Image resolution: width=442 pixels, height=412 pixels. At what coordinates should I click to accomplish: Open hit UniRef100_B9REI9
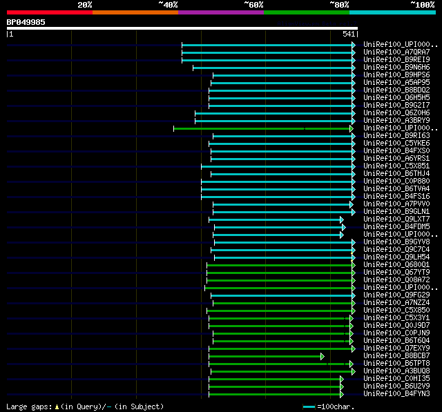click(x=396, y=60)
